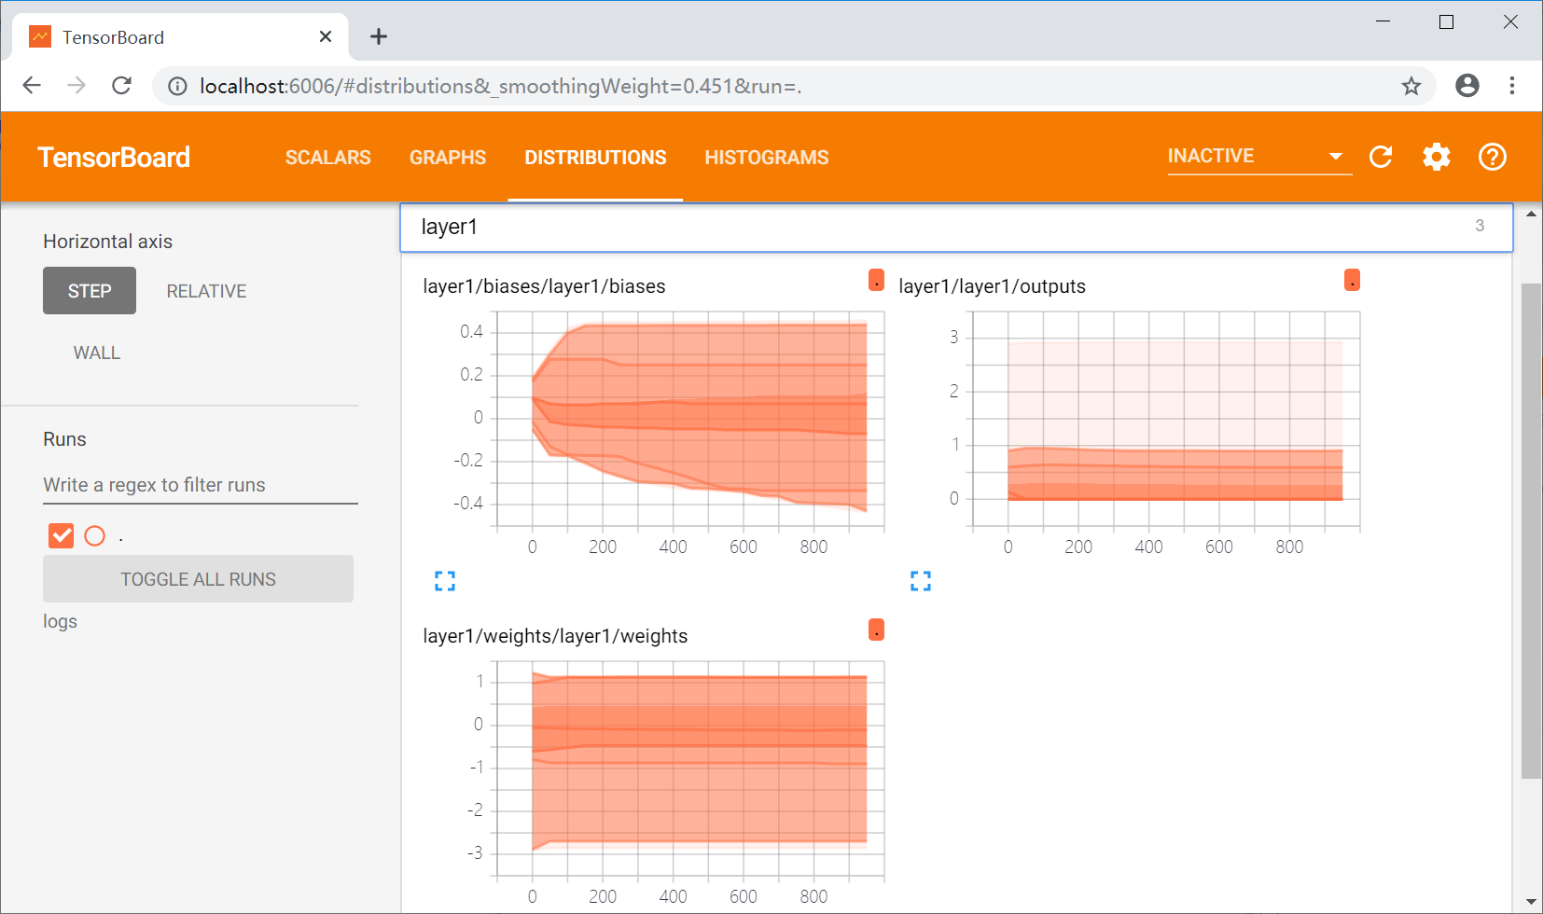This screenshot has width=1543, height=914.
Task: Click the TensorBoard logo title
Action: coord(114,157)
